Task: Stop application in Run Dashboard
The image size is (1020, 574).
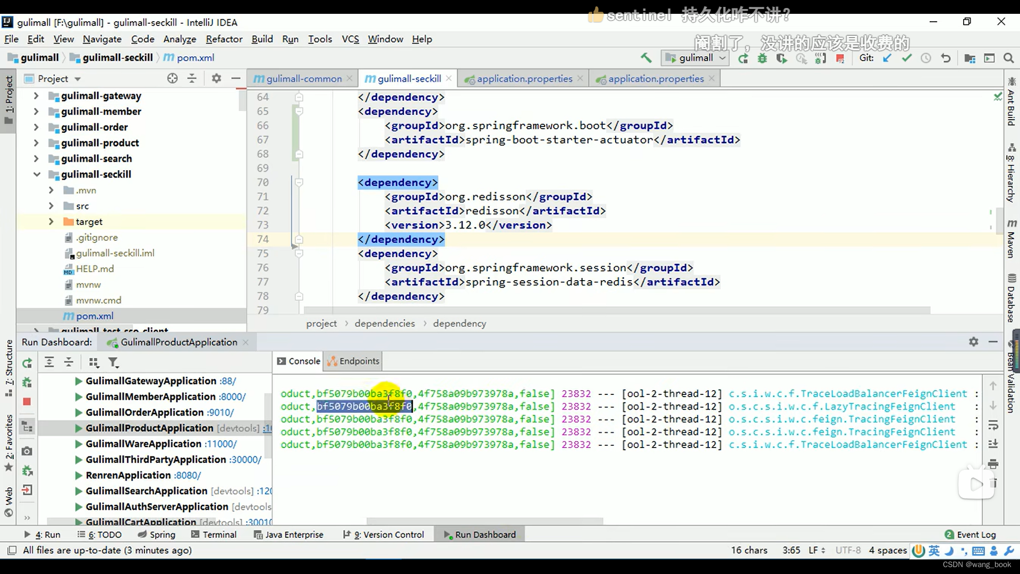Action: 27,402
